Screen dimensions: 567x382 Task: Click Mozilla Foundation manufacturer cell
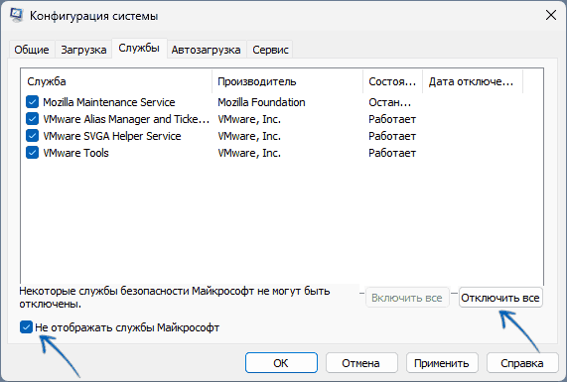coord(261,102)
